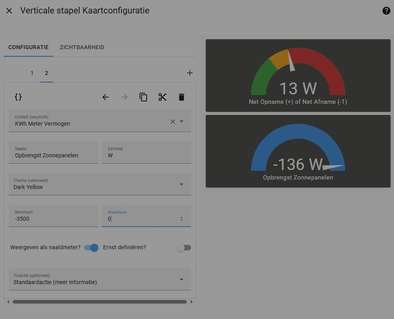Click the Opbrengst Zonnepanelen gauge preview card
This screenshot has height=319, width=394.
tap(298, 151)
